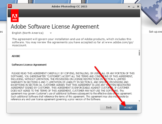The height and width of the screenshot is (124, 162).
Task: Accept the Adobe license agreement
Action: [x=128, y=107]
